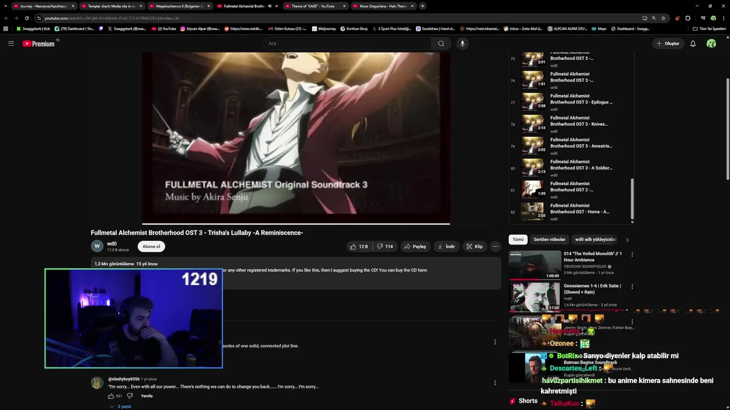Click the playlist panel scrollbar
Viewport: 730px width, 410px height.
coord(632,199)
